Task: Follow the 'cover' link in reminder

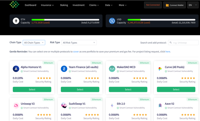Action: coord(76,51)
